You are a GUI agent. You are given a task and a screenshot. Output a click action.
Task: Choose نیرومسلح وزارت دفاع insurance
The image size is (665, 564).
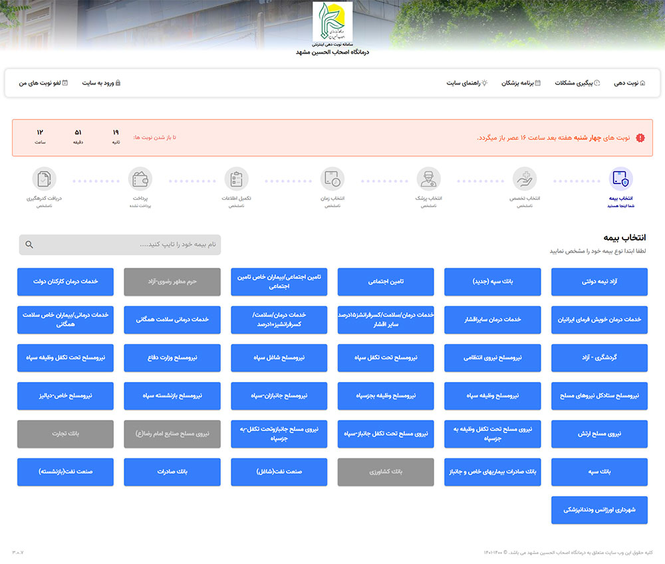tap(172, 358)
